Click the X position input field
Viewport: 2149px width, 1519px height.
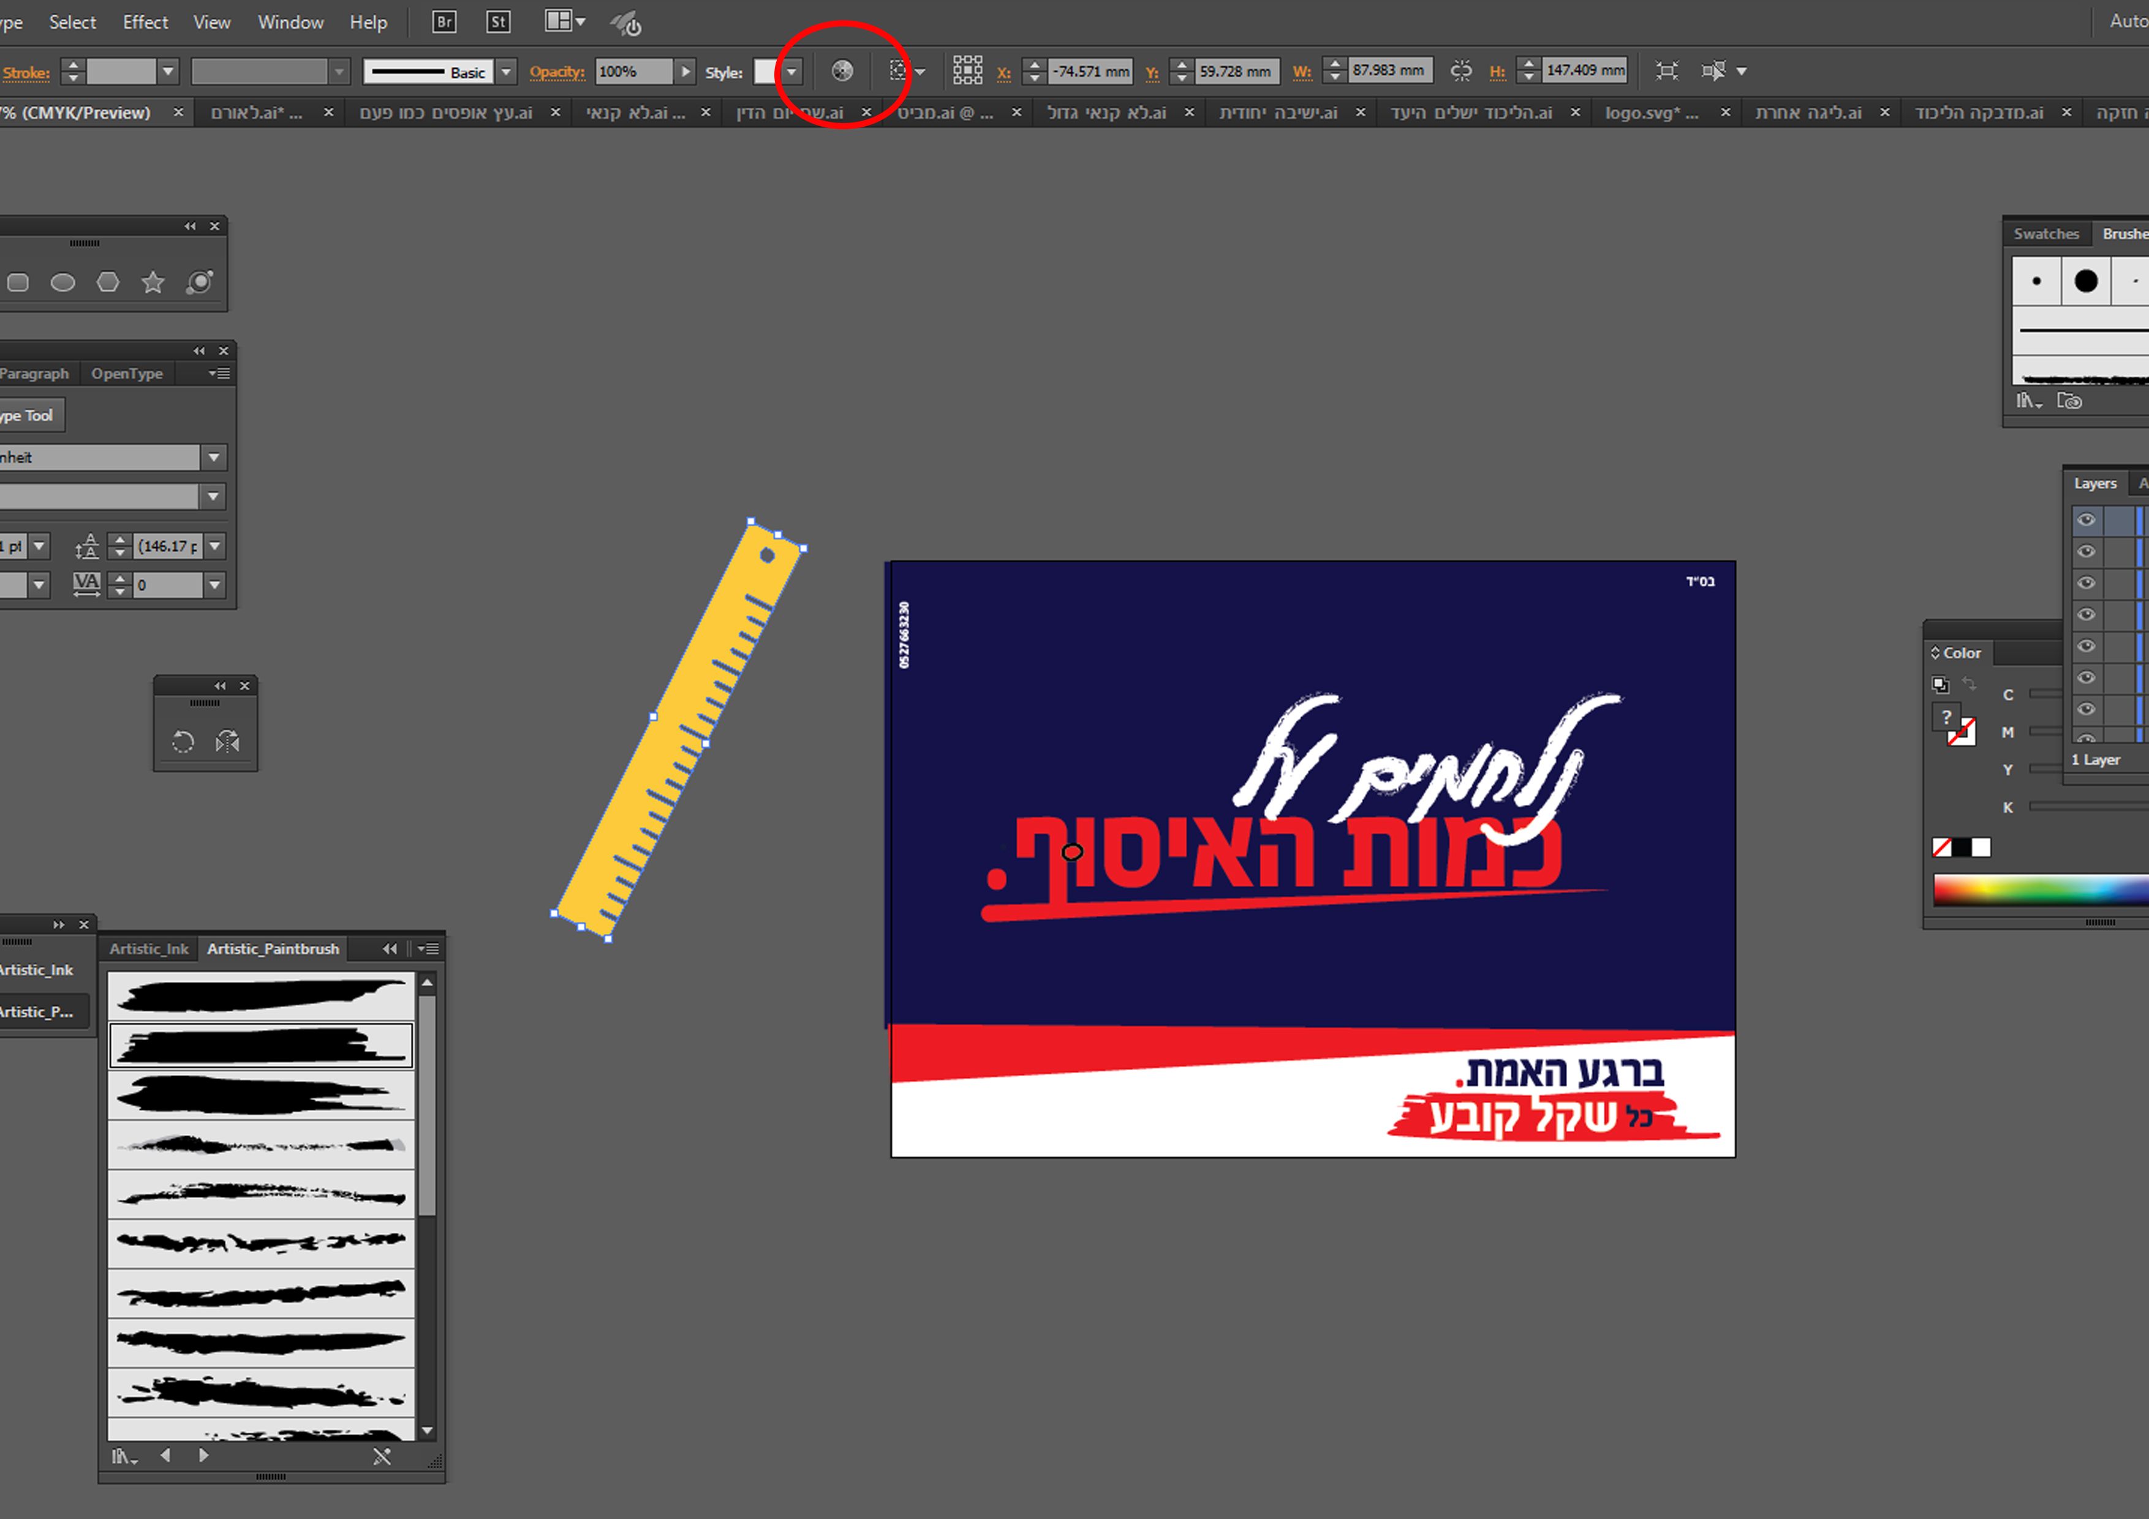[1090, 71]
